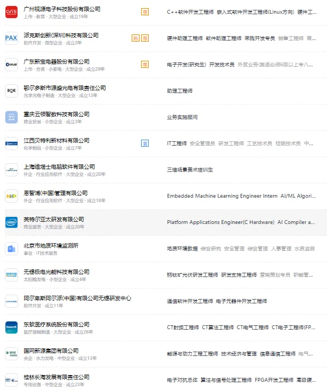Open company 派克斯创新(深圳)科技有限公司
This screenshot has width=327, height=391.
point(61,36)
